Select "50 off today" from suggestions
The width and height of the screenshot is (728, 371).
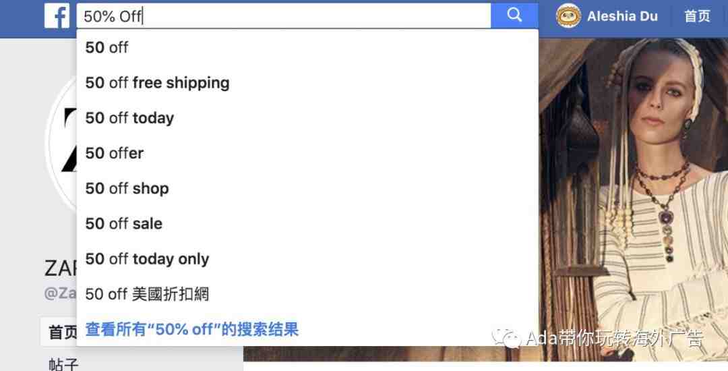pos(307,118)
